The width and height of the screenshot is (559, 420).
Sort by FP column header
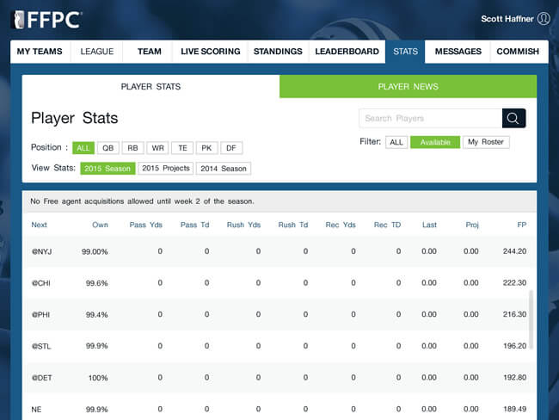(x=522, y=225)
